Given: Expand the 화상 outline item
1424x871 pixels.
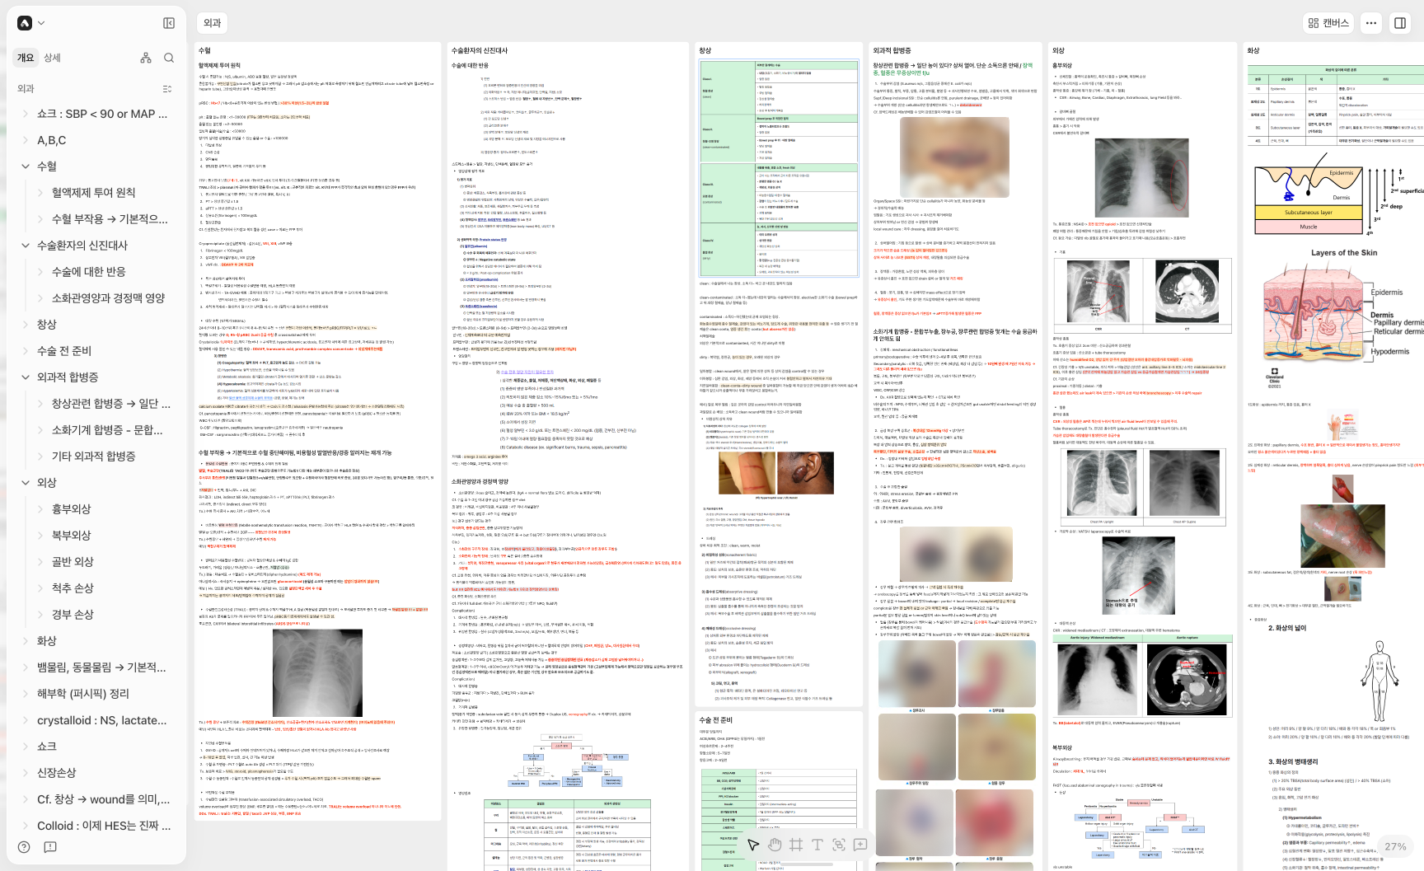Looking at the screenshot, I should (x=26, y=641).
